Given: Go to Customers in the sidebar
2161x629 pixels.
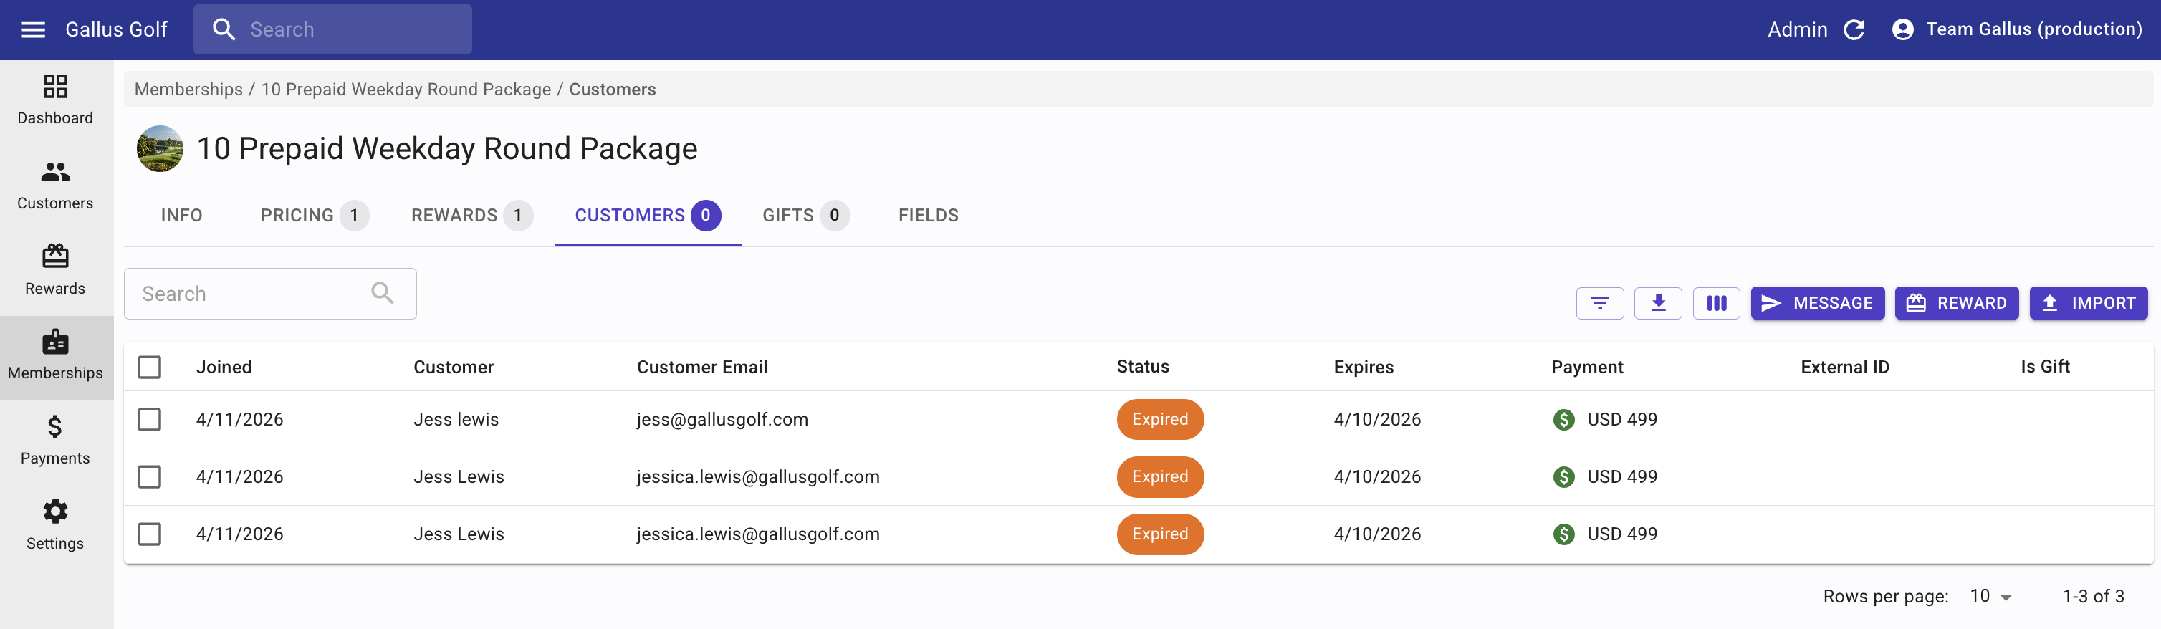Looking at the screenshot, I should coord(55,186).
